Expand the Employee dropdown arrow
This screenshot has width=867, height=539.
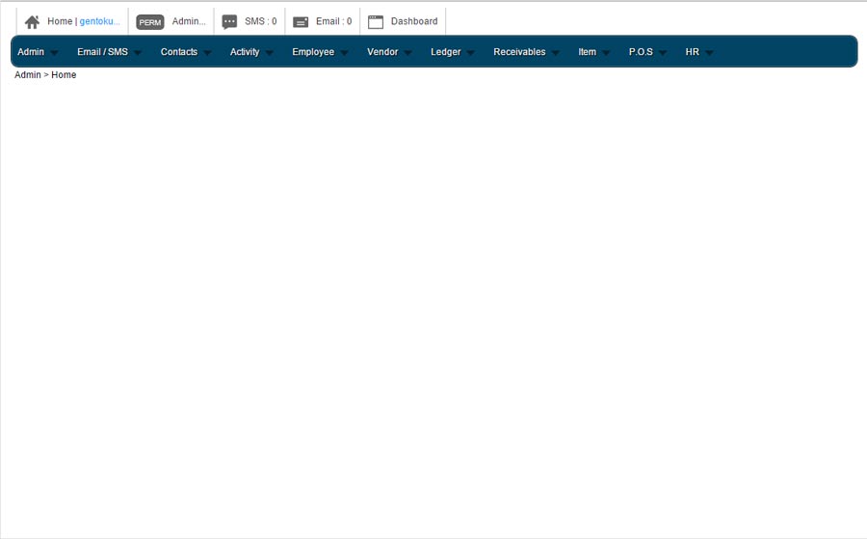pos(345,53)
